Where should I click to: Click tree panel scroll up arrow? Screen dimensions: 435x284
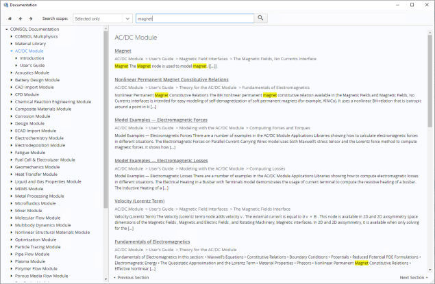click(x=105, y=29)
